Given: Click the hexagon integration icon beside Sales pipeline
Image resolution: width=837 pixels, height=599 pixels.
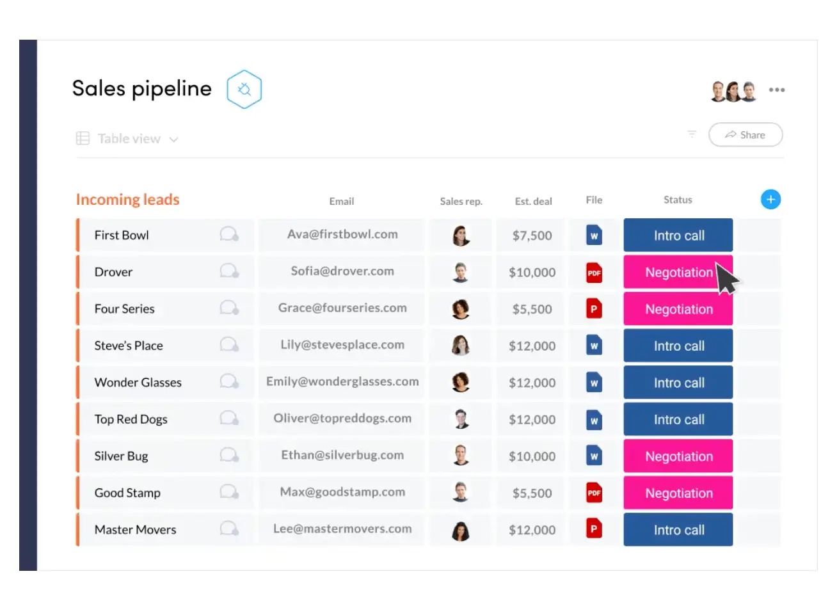Looking at the screenshot, I should click(x=244, y=90).
